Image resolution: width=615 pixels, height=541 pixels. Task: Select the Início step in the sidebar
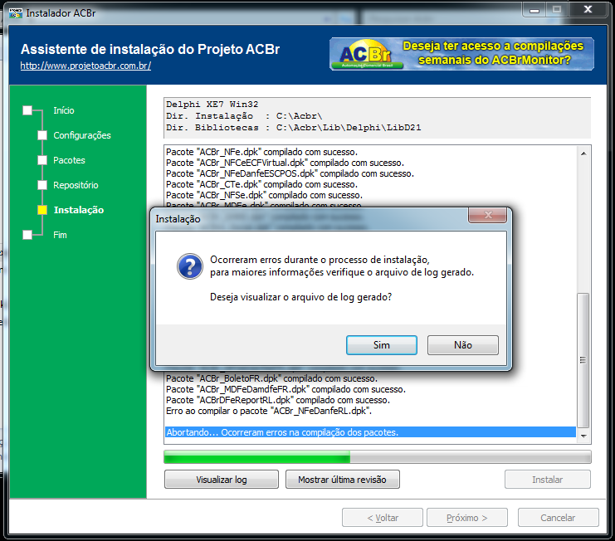[64, 110]
